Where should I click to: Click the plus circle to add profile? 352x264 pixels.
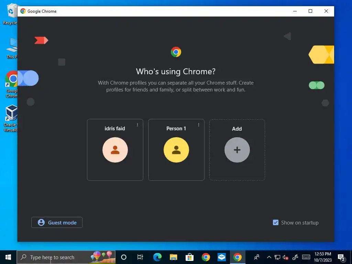click(x=237, y=150)
